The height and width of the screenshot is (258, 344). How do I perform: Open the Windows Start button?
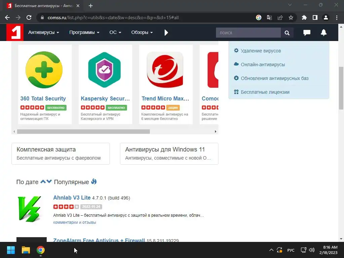click(x=11, y=250)
